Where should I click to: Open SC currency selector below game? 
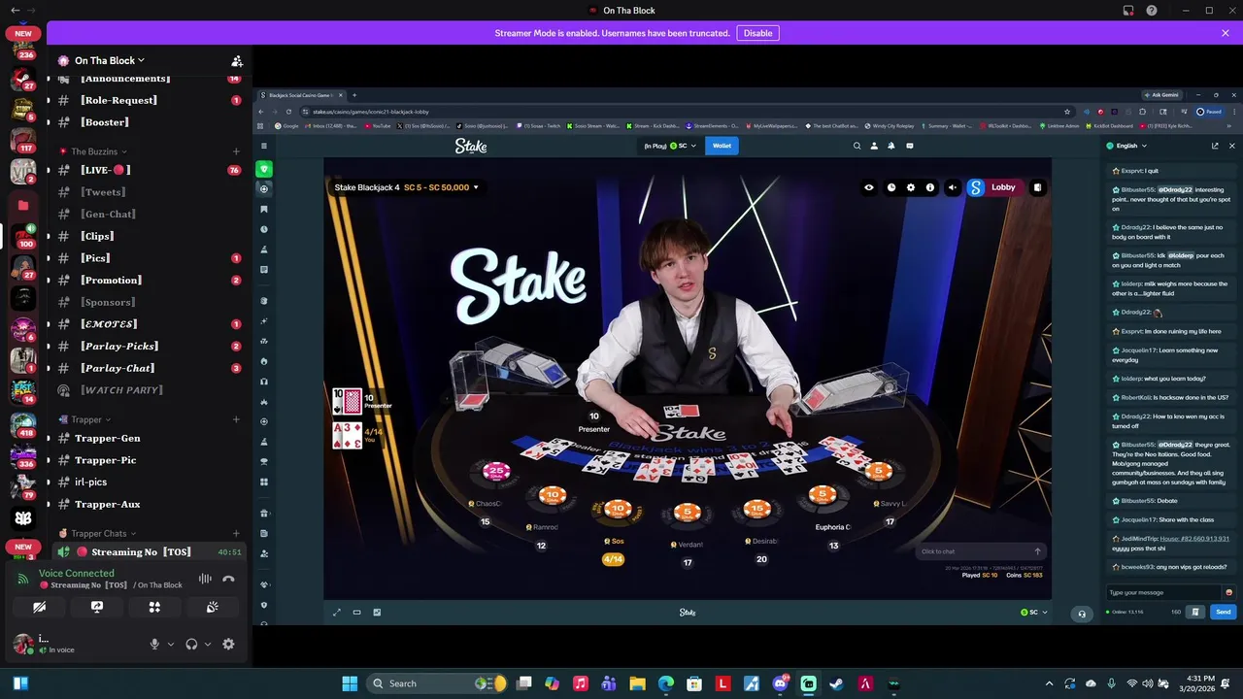tap(1033, 613)
